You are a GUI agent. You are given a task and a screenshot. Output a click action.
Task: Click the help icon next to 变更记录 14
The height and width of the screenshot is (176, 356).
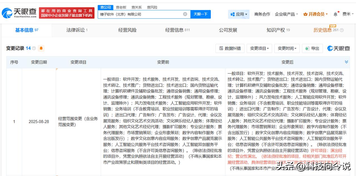(34, 48)
